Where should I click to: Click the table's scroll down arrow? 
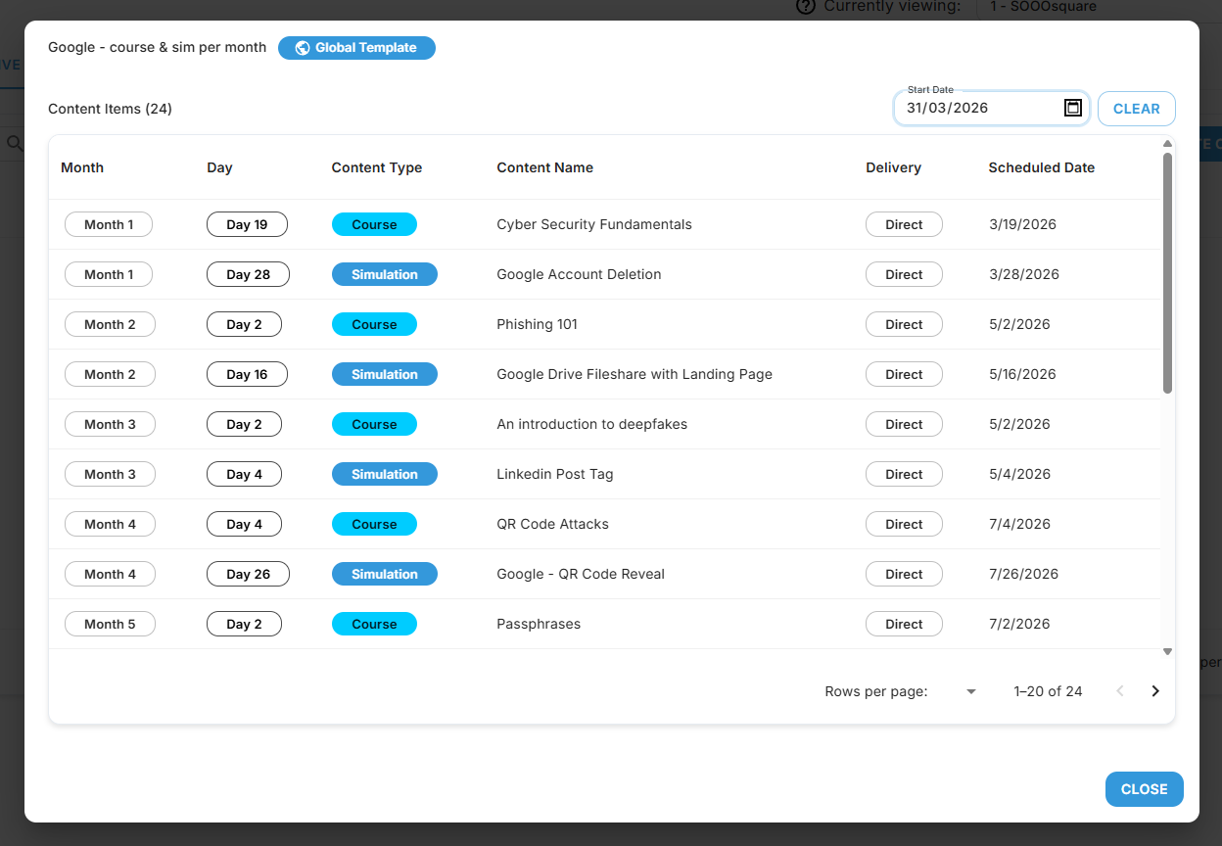pyautogui.click(x=1167, y=651)
